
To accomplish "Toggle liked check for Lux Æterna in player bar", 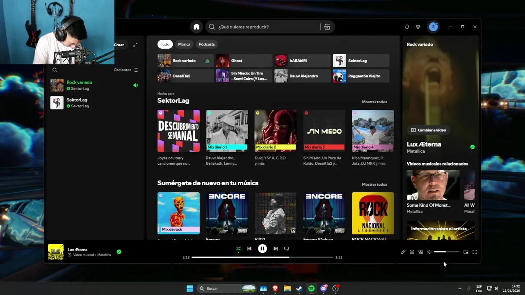I will tap(119, 252).
